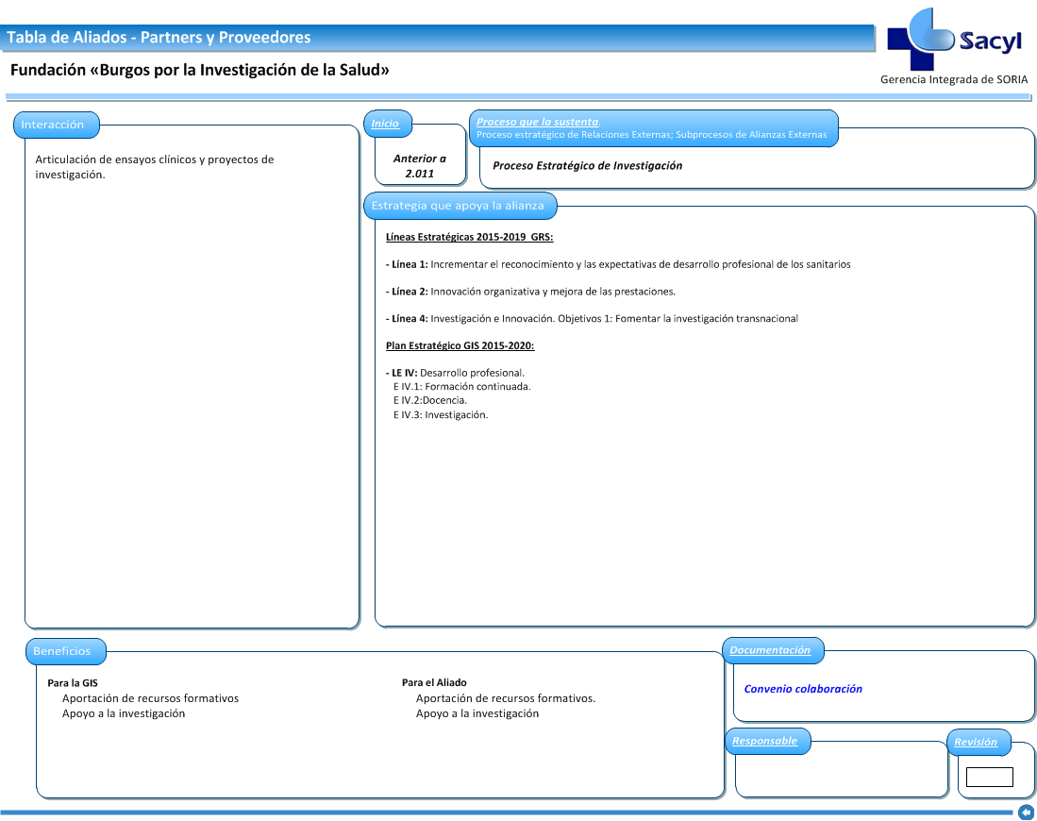Click the 'Fundación «Burgos por la Investigación de la Salud»' heading
This screenshot has height=821, width=1037.
tap(200, 70)
